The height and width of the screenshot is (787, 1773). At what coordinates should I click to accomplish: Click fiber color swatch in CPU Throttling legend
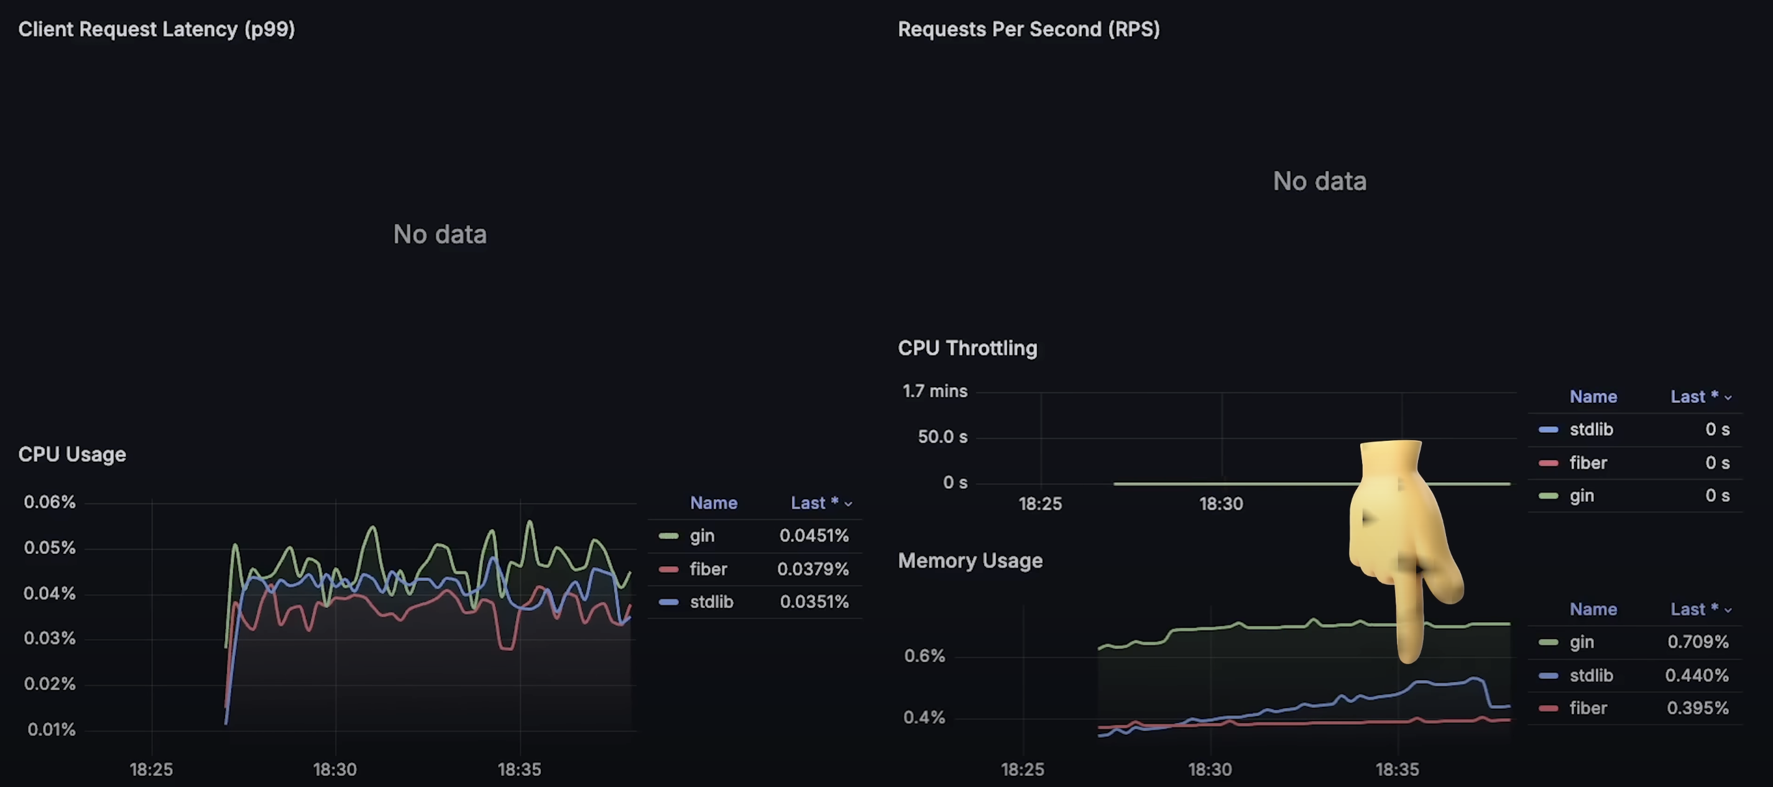click(1548, 463)
